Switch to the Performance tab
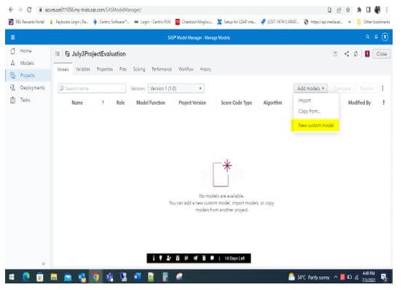The width and height of the screenshot is (413, 290). point(162,69)
